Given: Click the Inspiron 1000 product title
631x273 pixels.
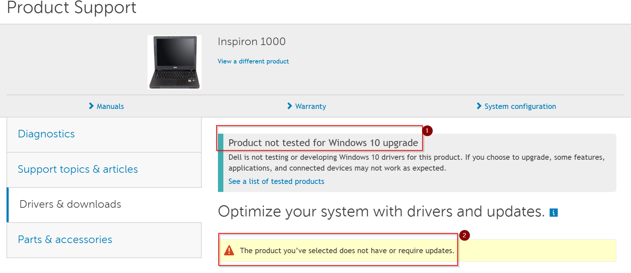Looking at the screenshot, I should 252,41.
